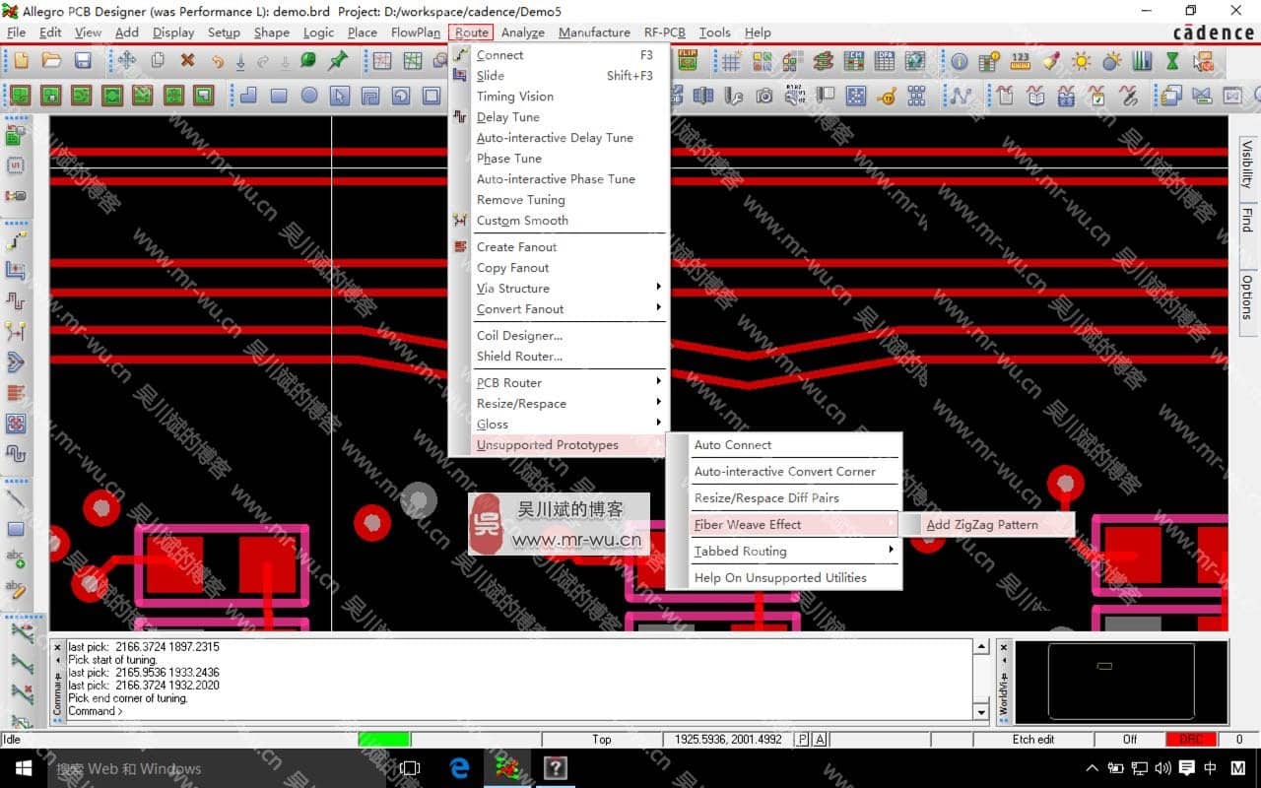Click the 123 ruler measure icon
This screenshot has height=788, width=1261.
1021,61
